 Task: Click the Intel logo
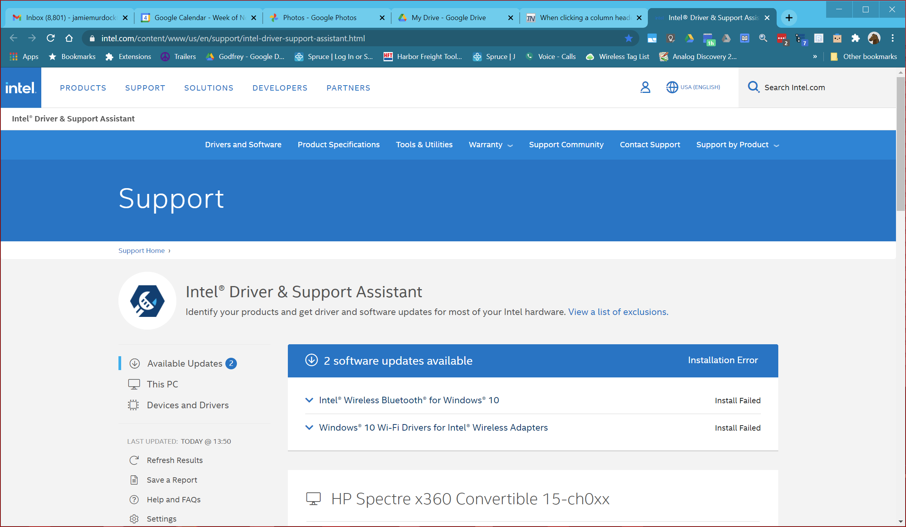point(21,88)
